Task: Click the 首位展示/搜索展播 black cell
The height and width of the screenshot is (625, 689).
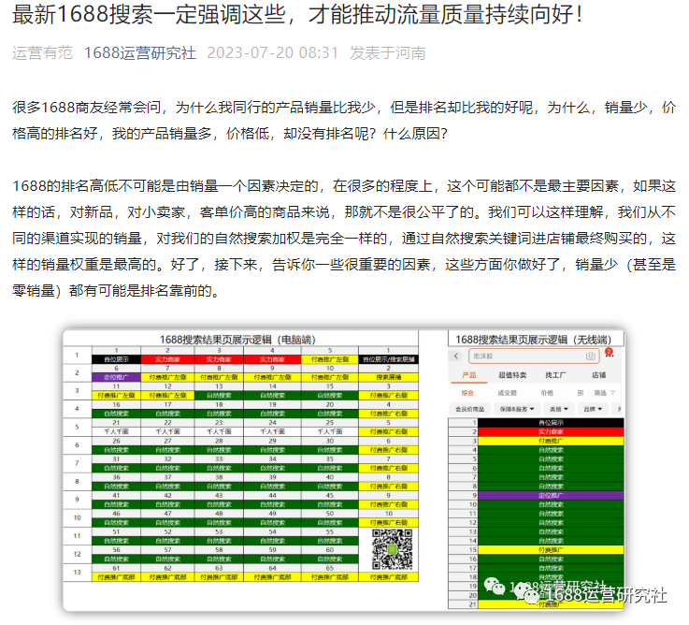Action: point(389,359)
